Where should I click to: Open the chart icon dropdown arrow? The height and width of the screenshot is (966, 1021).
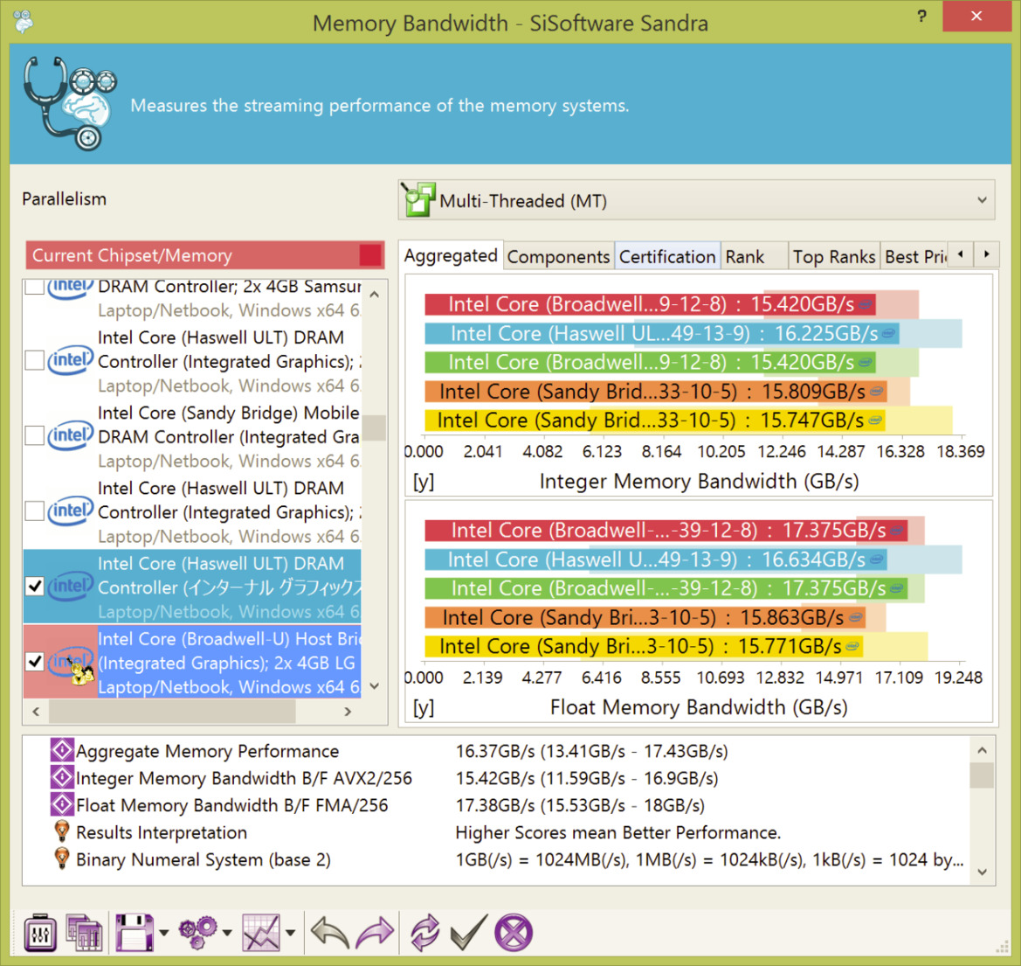click(291, 934)
